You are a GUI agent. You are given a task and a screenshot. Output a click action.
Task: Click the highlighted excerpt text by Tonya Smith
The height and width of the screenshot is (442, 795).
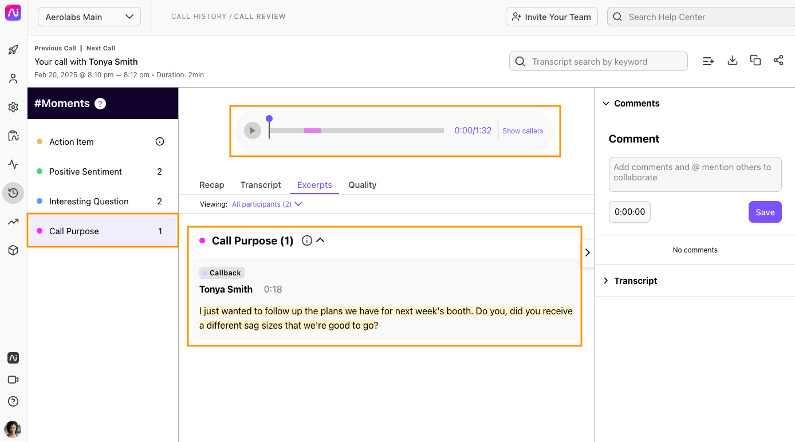386,318
